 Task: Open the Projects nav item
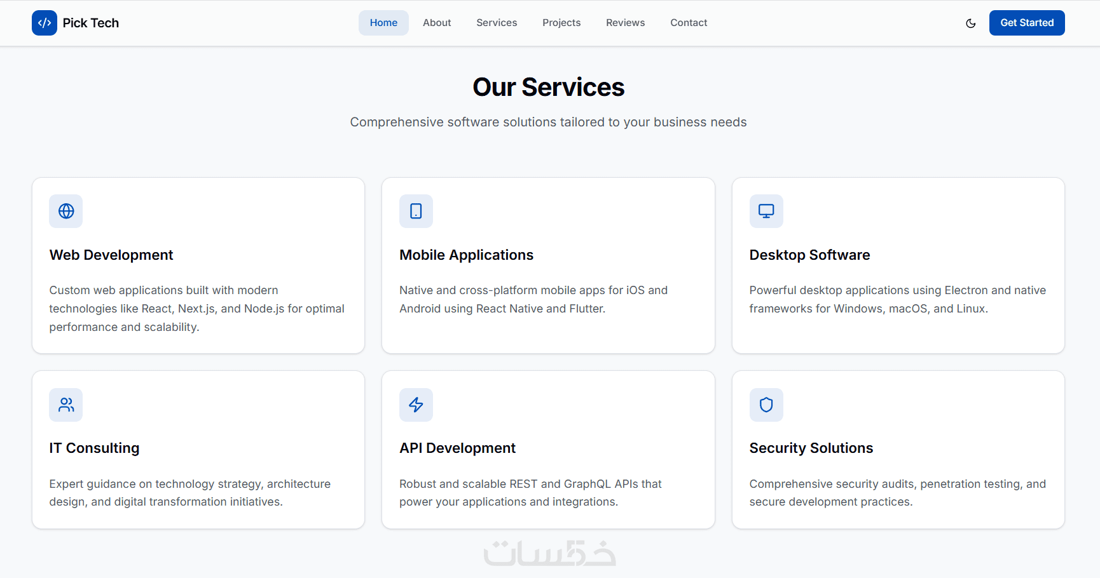561,23
